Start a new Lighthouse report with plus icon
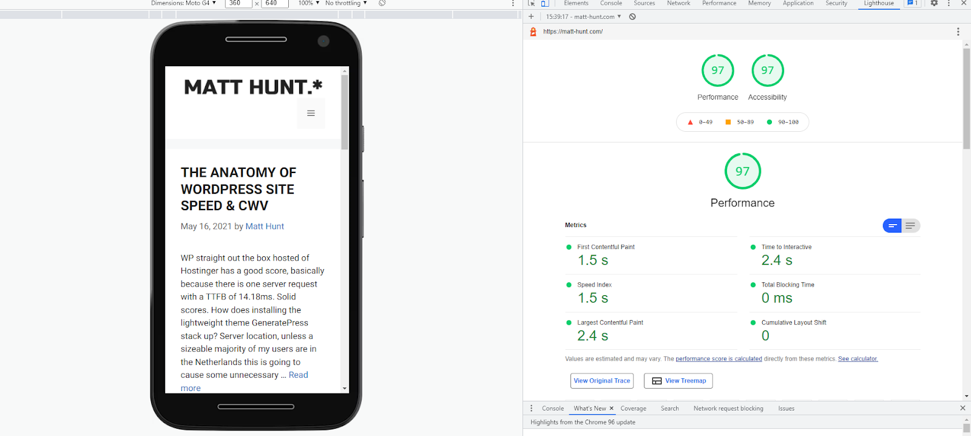This screenshot has height=436, width=971. click(531, 16)
